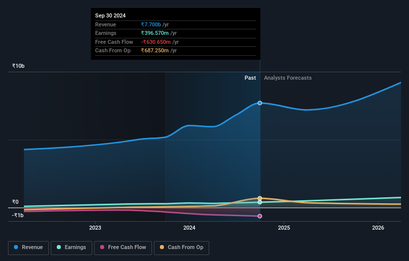The width and height of the screenshot is (409, 261).
Task: Select the 2023 x-axis label
Action: [x=95, y=228]
